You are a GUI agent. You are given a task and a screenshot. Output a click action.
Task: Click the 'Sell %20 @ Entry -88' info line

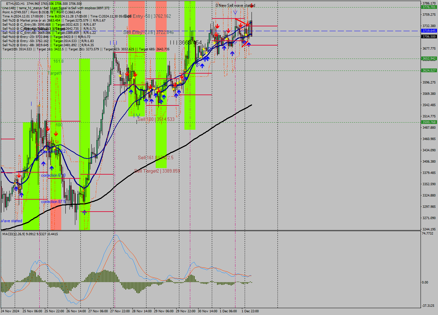48,45
